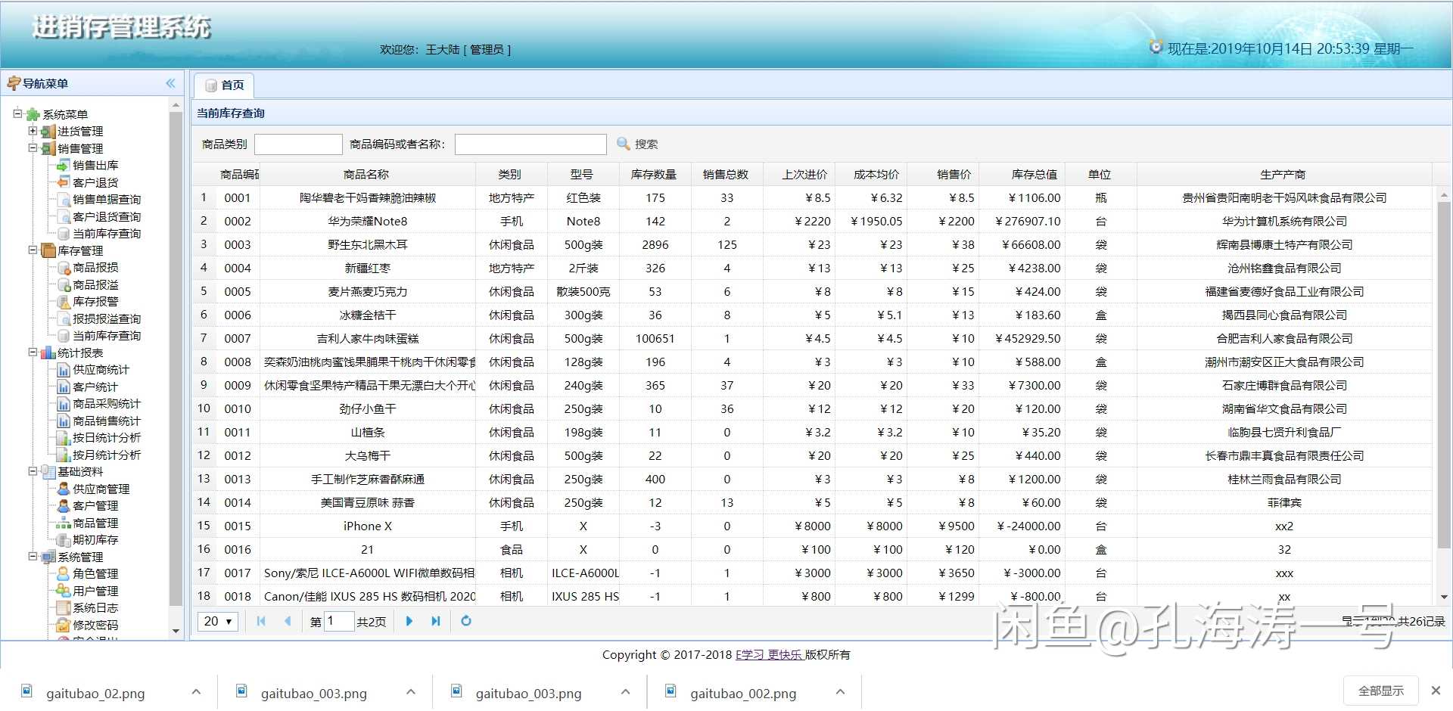This screenshot has height=711, width=1453.
Task: Select the 新疆红枣 table row
Action: click(x=812, y=268)
